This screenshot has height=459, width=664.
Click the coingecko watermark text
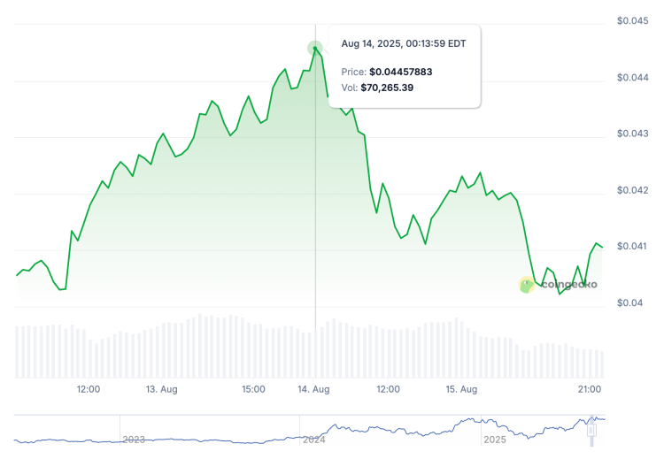pyautogui.click(x=568, y=285)
